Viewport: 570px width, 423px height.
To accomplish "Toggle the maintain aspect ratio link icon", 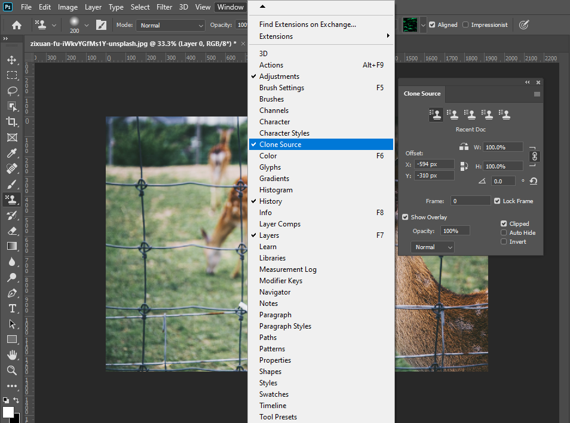I will coord(534,157).
